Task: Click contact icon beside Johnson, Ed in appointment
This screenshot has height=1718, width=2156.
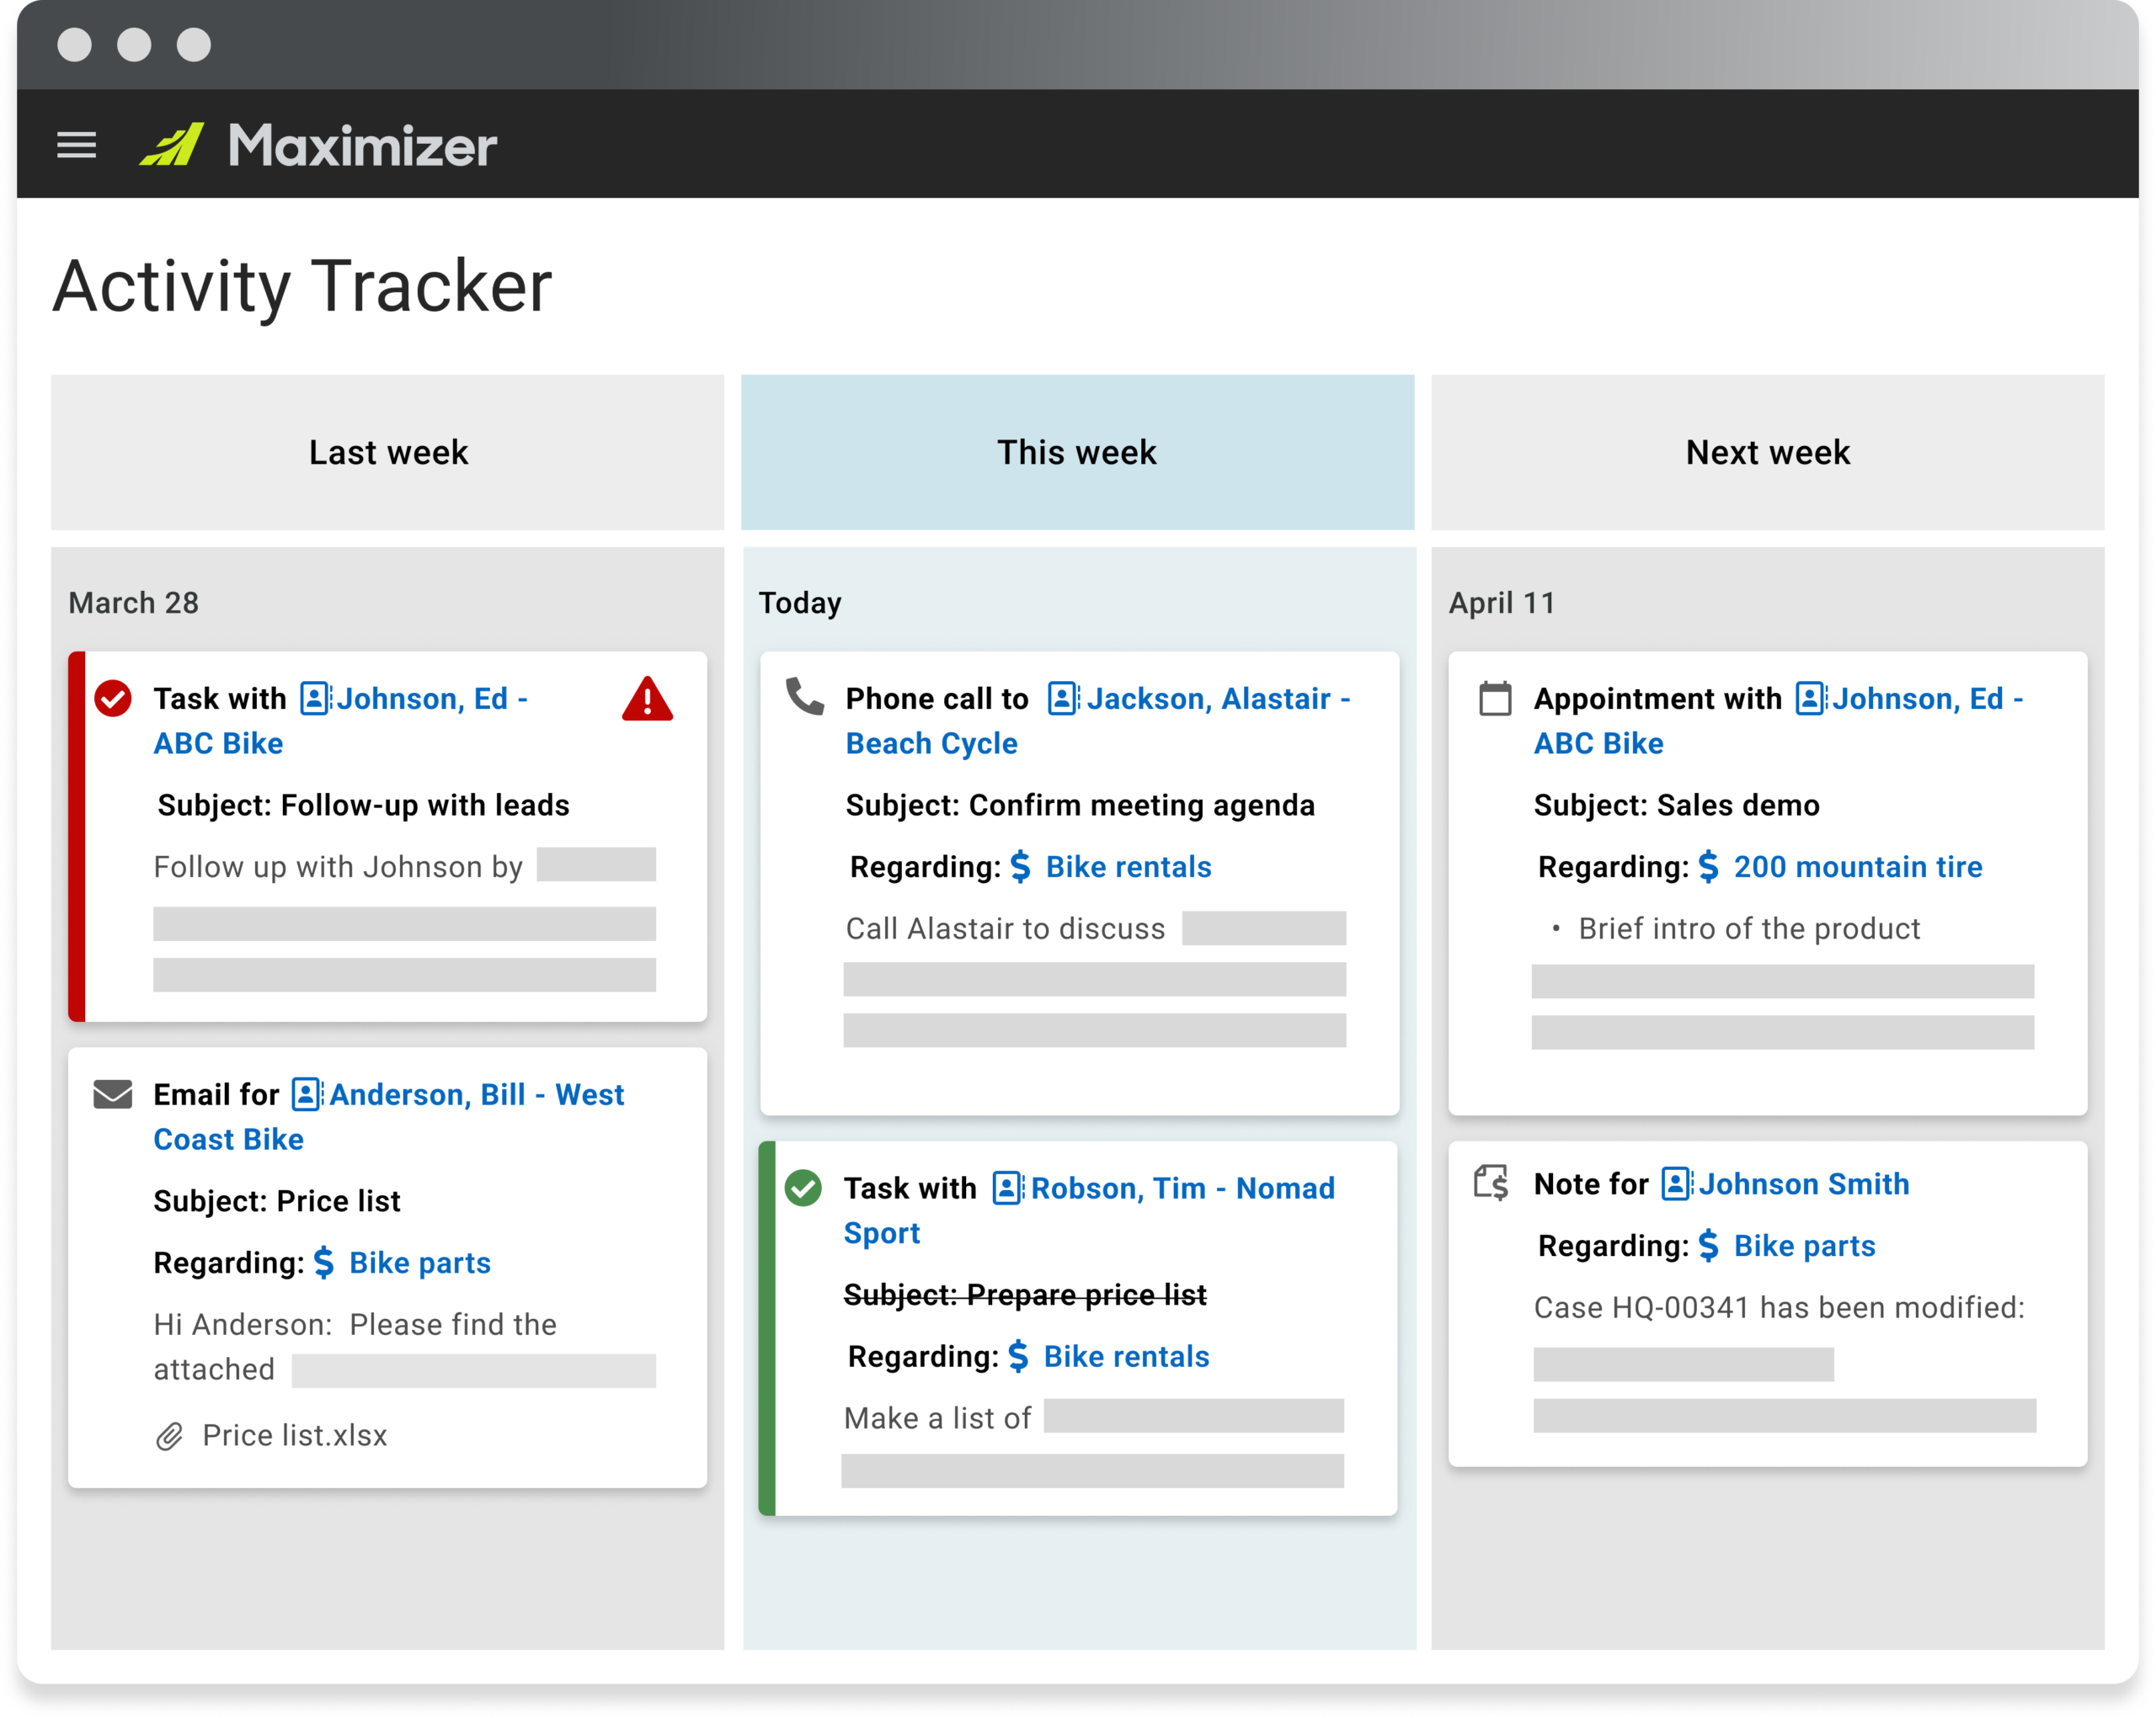Action: (x=1810, y=698)
